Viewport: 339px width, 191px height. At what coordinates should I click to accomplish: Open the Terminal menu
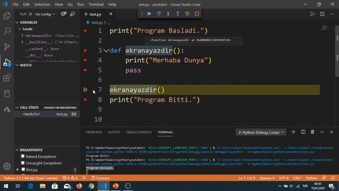pos(96,4)
